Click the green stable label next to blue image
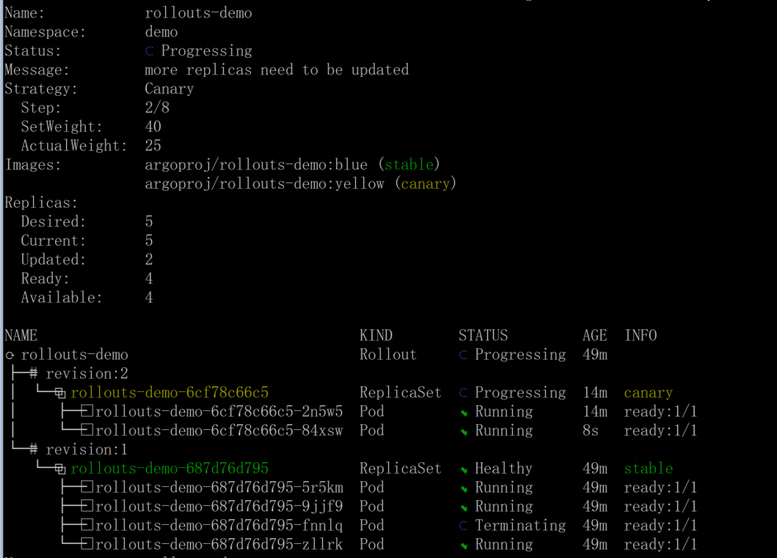Screen dimensions: 777x558 point(410,164)
